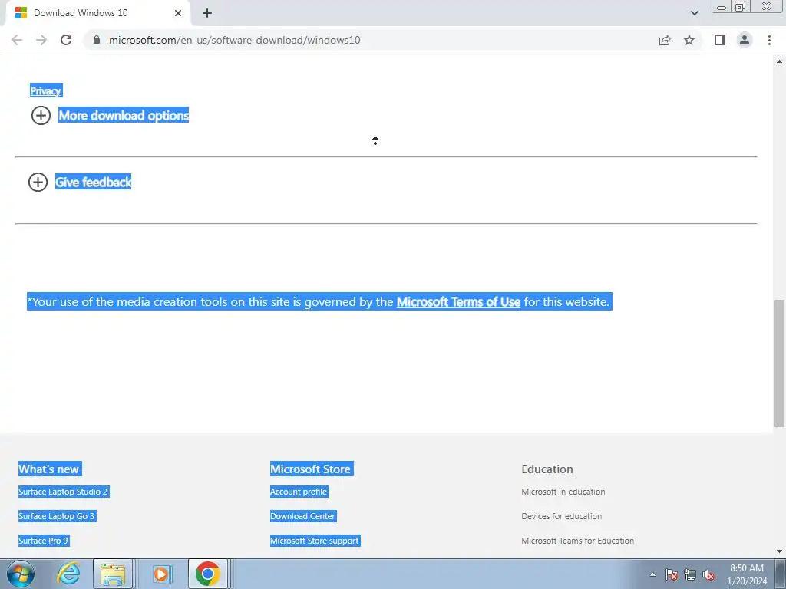Bookmark this page with star icon
Viewport: 786px width, 589px height.
(689, 40)
